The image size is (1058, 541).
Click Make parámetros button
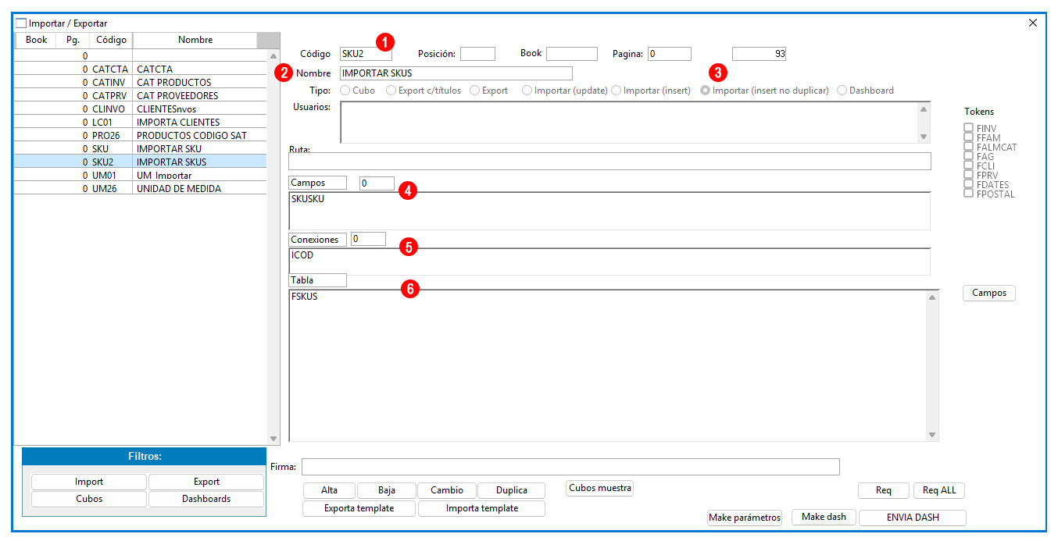[745, 518]
